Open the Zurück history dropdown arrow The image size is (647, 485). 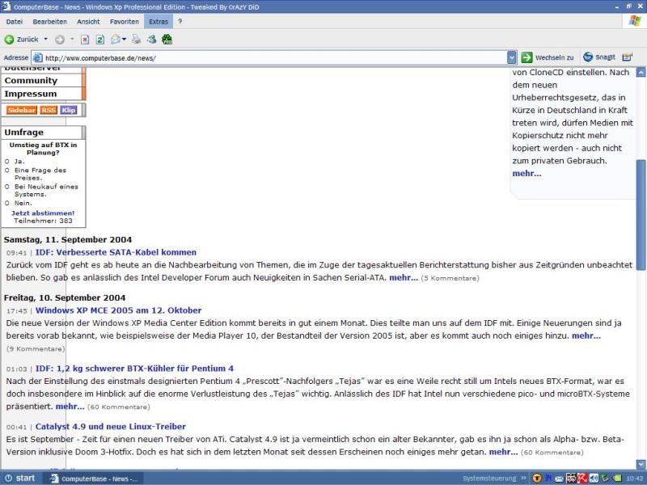click(x=46, y=39)
